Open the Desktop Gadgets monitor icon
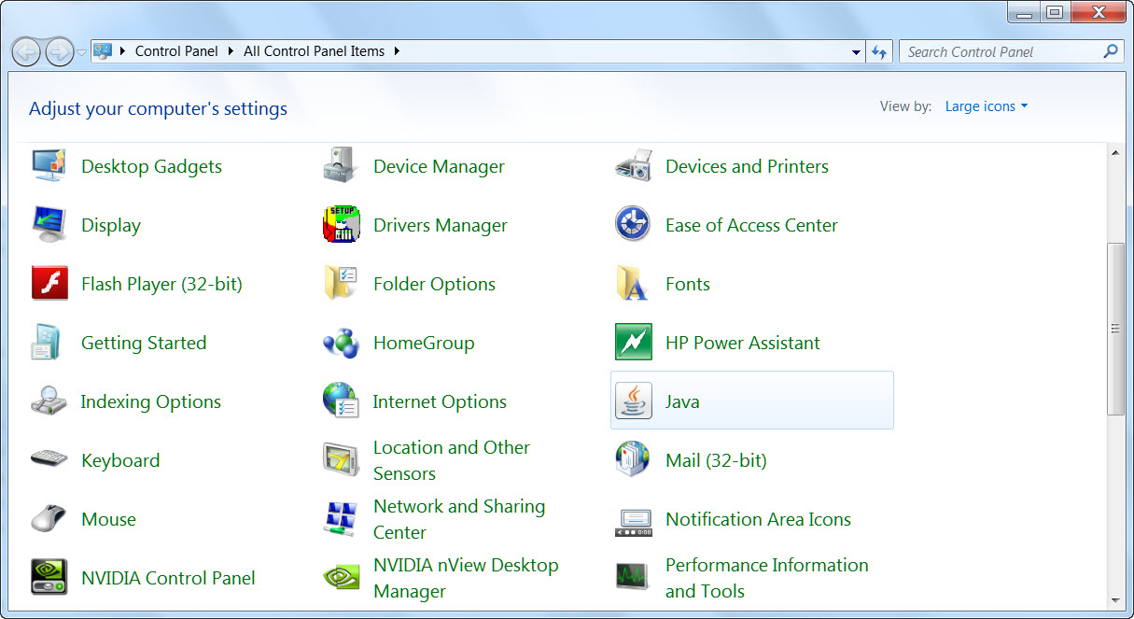Image resolution: width=1134 pixels, height=619 pixels. coord(49,166)
